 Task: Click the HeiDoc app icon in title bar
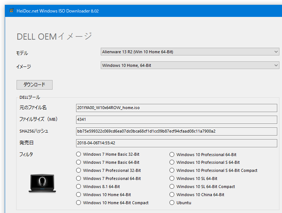[11, 11]
